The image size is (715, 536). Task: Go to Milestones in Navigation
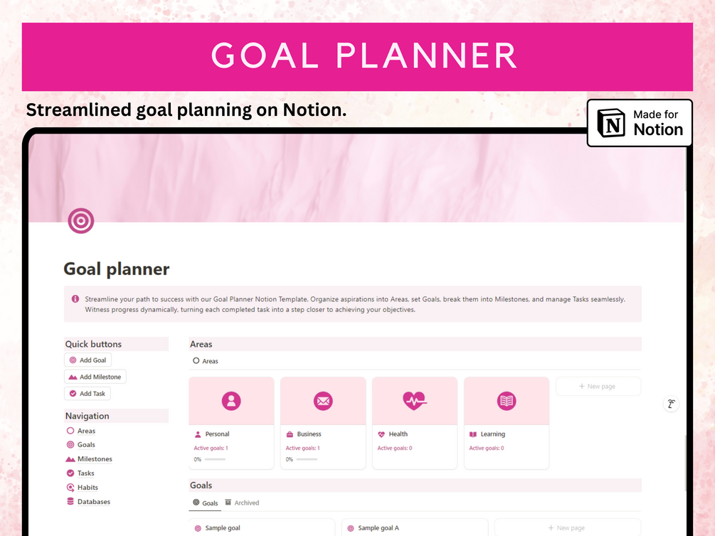94,459
